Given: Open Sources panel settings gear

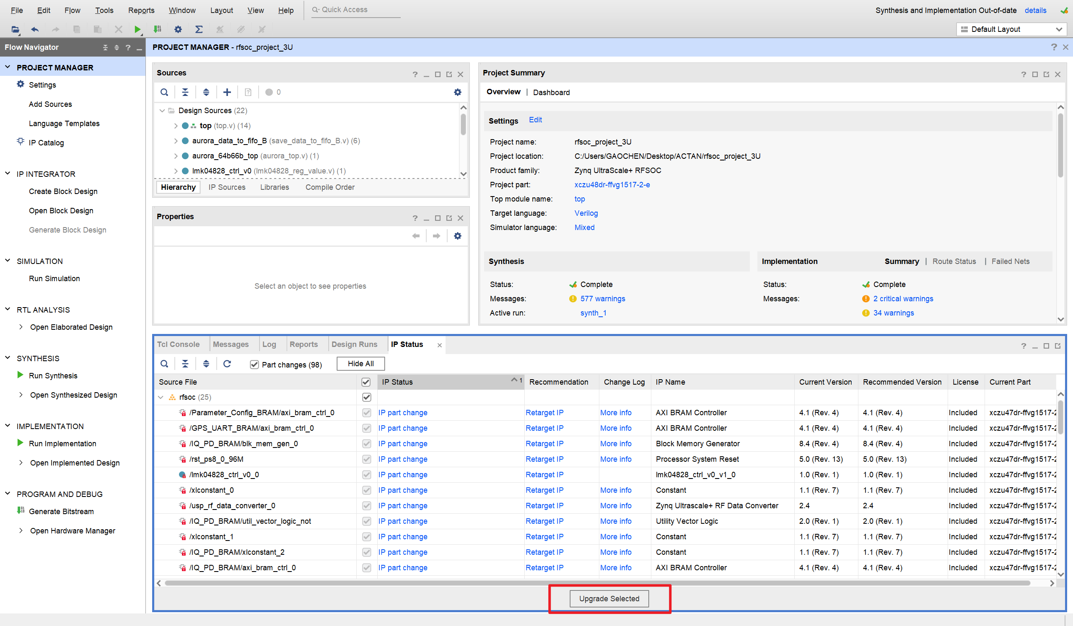Looking at the screenshot, I should coord(458,92).
